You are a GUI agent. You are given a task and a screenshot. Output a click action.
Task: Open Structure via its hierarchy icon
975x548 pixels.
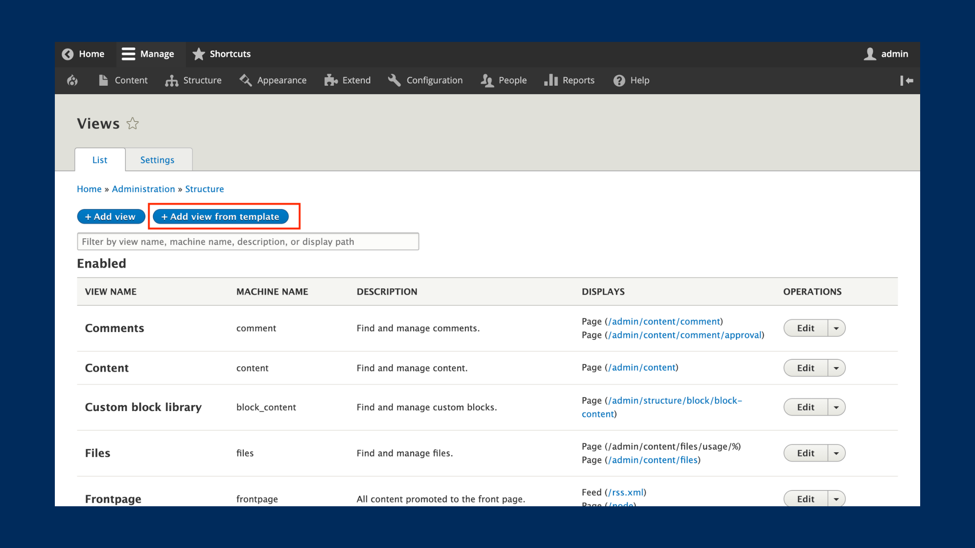tap(171, 80)
